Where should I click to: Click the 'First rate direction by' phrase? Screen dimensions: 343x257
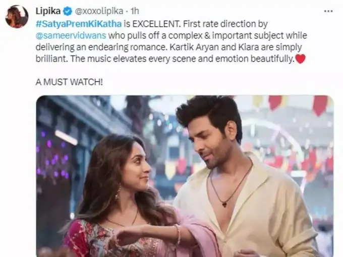coord(225,24)
